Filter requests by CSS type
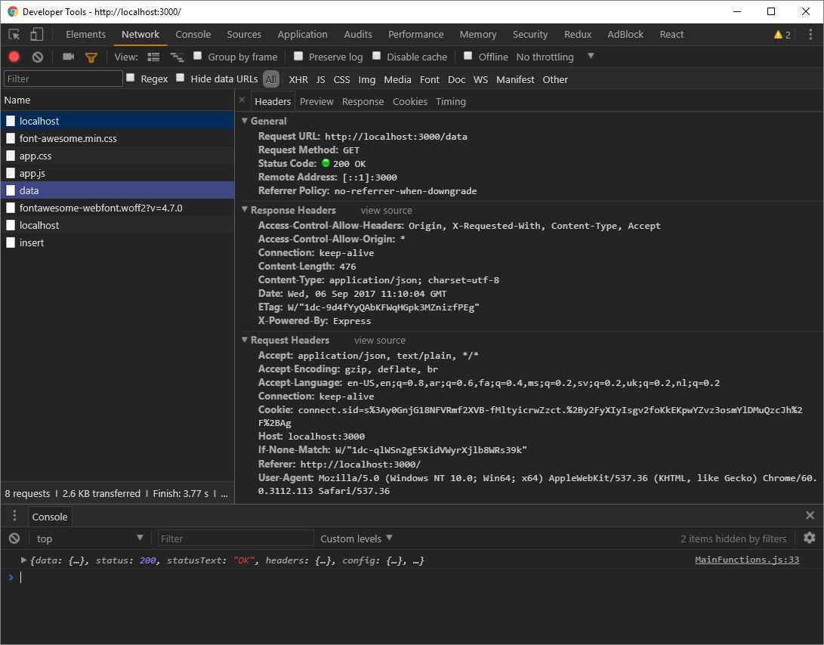This screenshot has height=645, width=824. click(x=341, y=79)
